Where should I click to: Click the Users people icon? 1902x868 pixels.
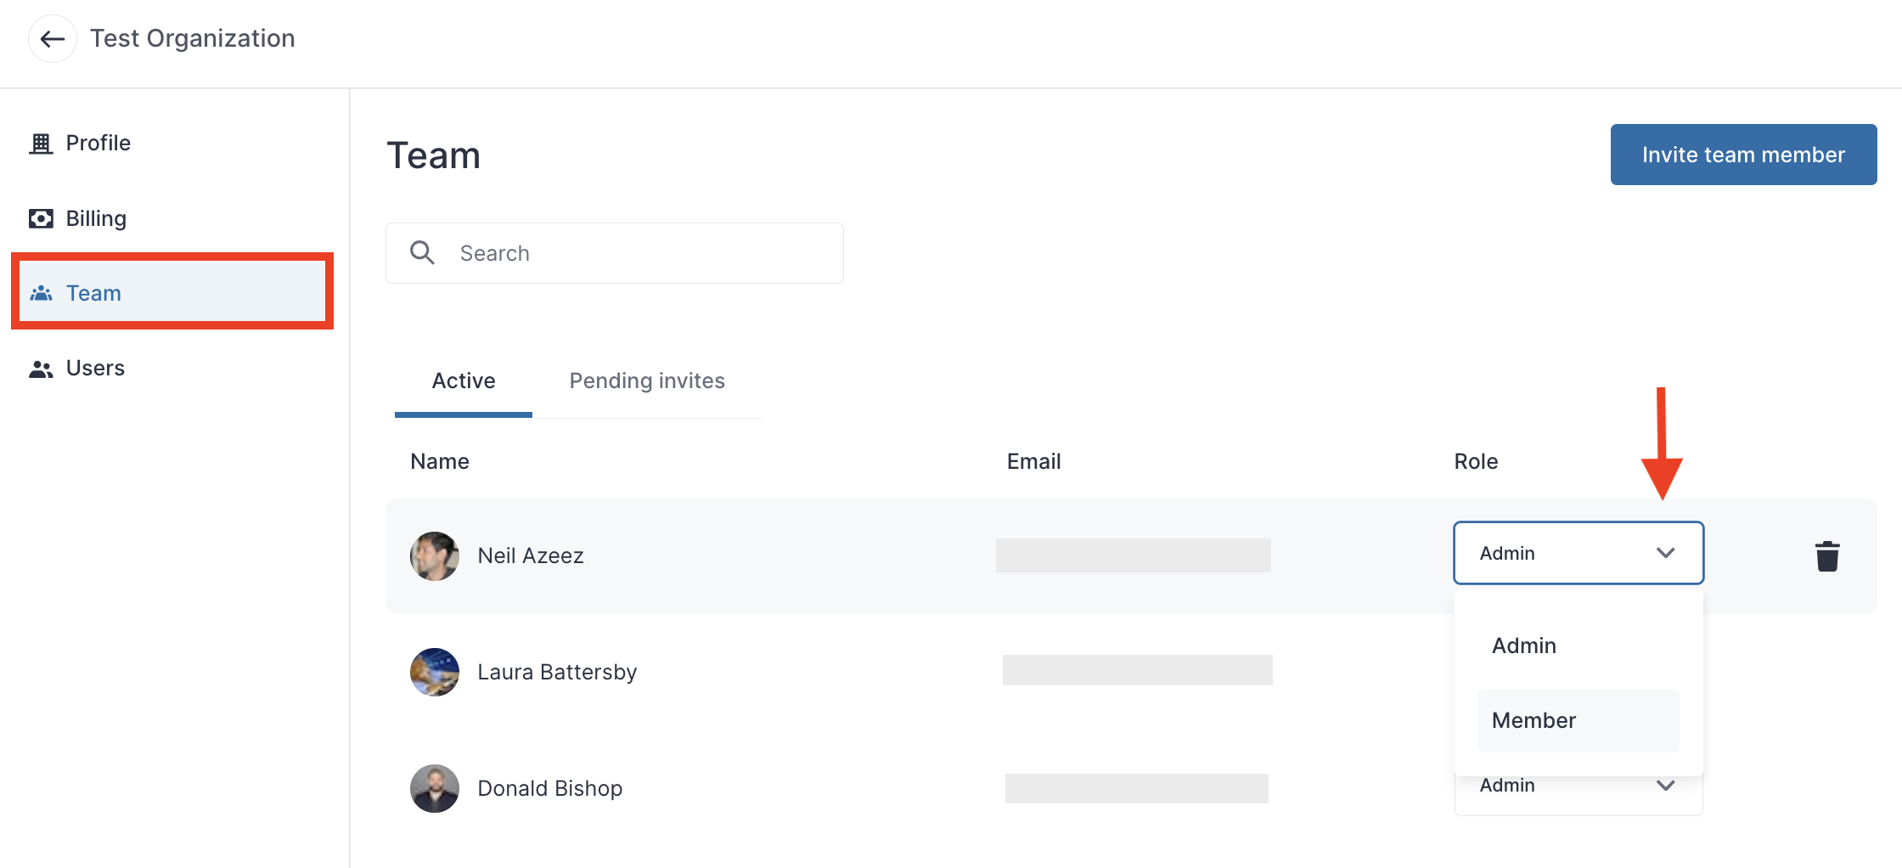(41, 369)
